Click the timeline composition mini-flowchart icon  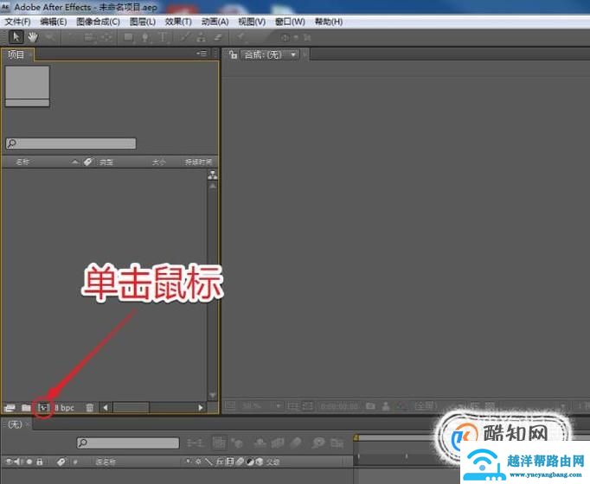196,443
